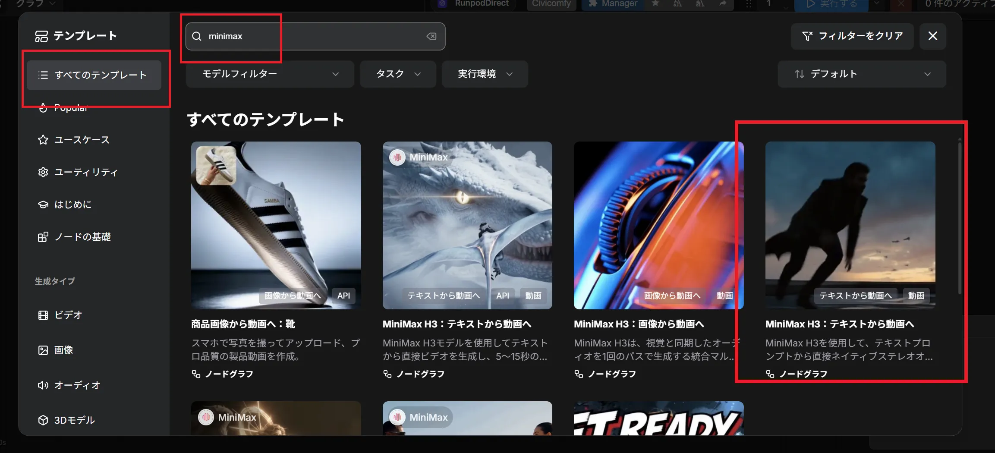Click the description starting MiniMax H3を使用して、テキストプロ

[x=849, y=349]
